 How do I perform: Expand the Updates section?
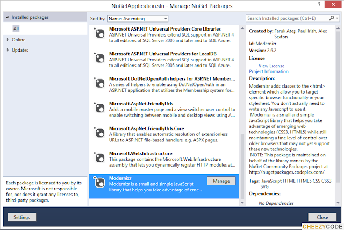pyautogui.click(x=8, y=50)
